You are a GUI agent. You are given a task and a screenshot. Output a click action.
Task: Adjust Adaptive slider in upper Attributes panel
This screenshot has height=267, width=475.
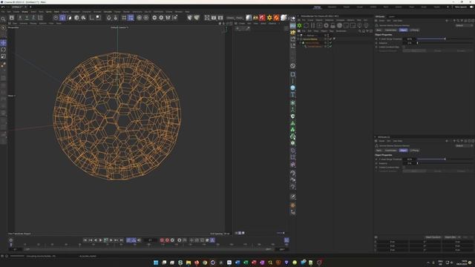point(445,43)
